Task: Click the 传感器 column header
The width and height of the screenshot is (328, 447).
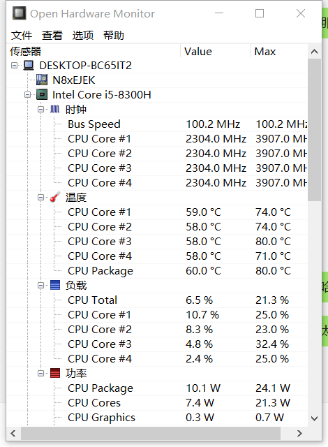Action: (94, 51)
